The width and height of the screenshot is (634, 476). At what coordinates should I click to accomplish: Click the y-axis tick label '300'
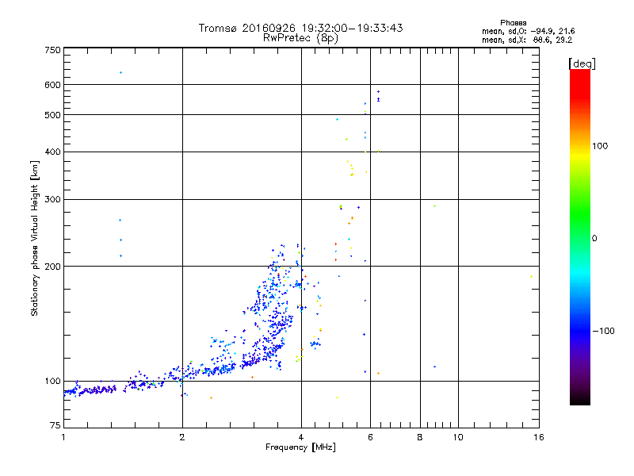coord(52,199)
